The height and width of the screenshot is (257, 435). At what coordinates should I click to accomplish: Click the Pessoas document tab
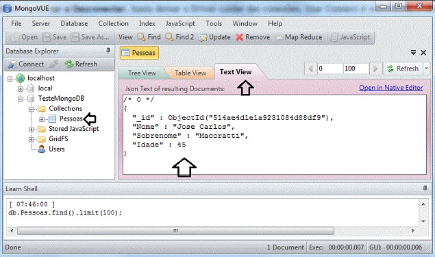[139, 53]
